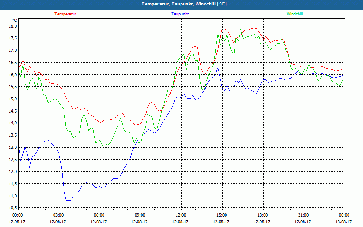Screen dimensions: 363x227
Task: Click the 12,0 y-axis value
Action: (13, 172)
